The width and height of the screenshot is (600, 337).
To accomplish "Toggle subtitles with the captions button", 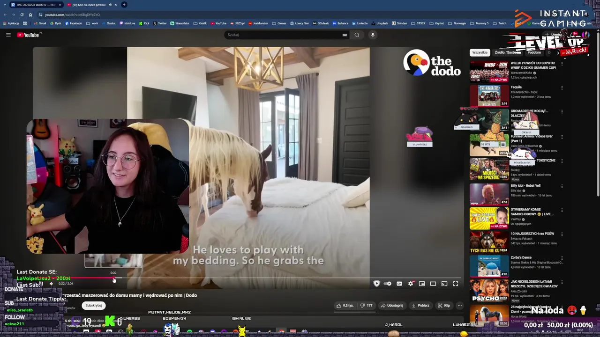I will [x=399, y=284].
